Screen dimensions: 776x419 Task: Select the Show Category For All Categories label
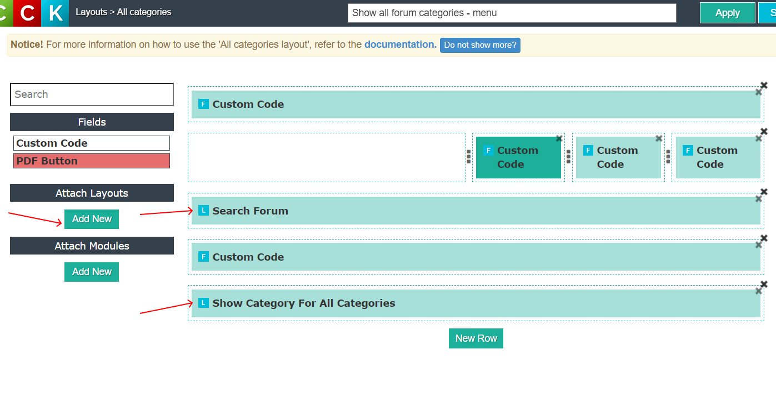pos(304,303)
